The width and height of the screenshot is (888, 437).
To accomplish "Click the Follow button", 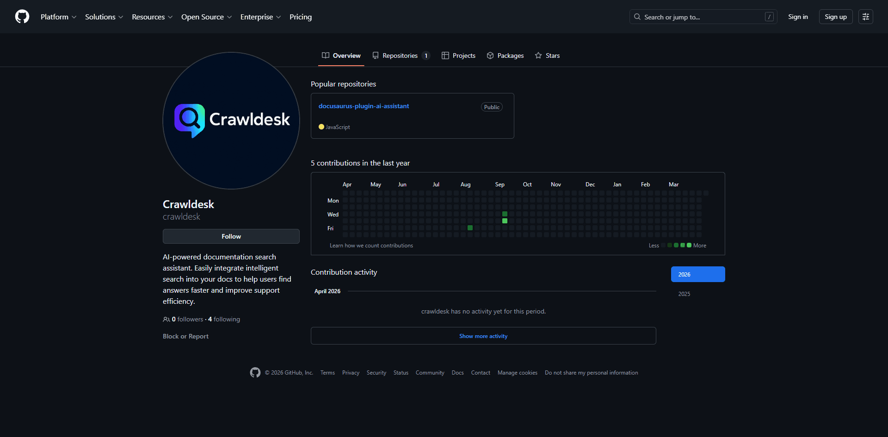I will click(x=231, y=236).
